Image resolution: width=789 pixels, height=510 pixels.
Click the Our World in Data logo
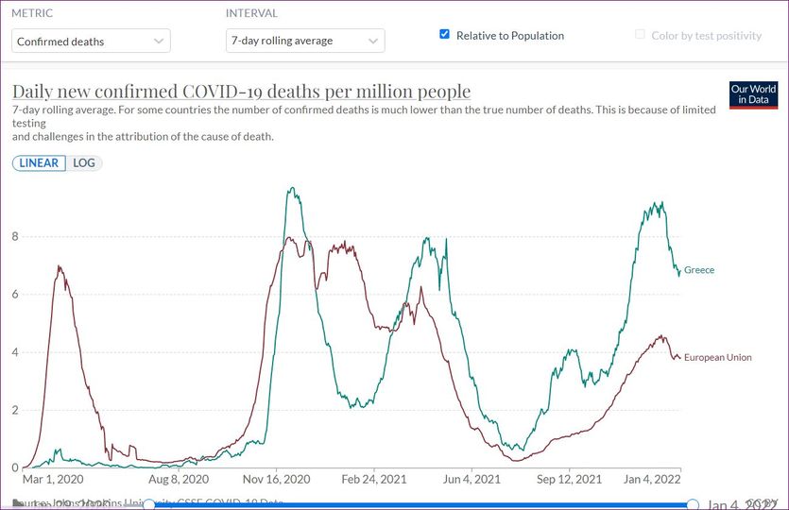(753, 94)
